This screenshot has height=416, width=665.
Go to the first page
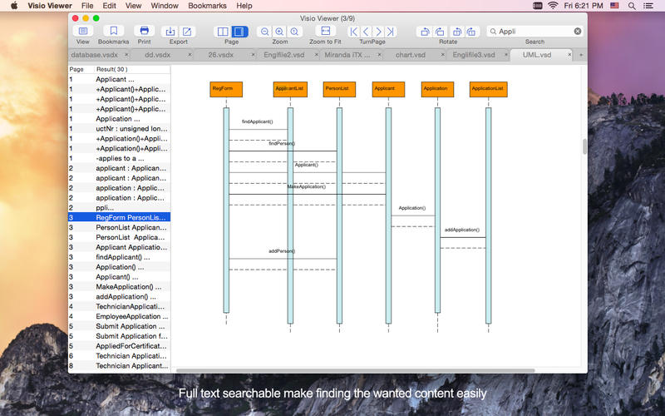354,32
